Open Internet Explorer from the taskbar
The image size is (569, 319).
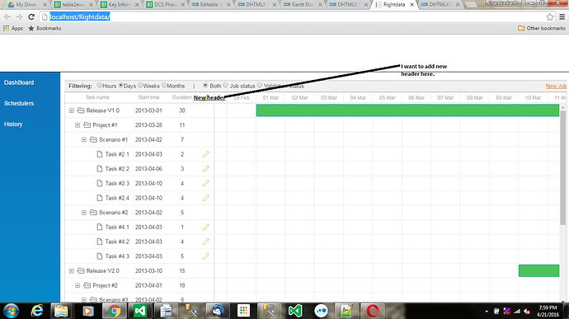click(37, 311)
